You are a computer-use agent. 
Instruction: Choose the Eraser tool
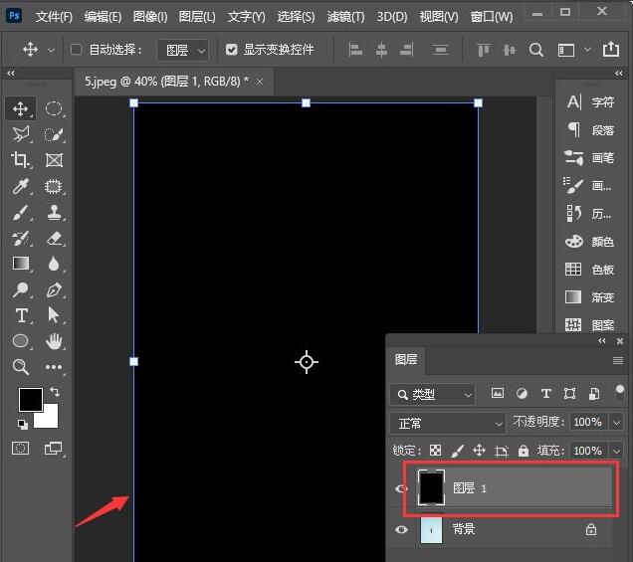pos(55,238)
